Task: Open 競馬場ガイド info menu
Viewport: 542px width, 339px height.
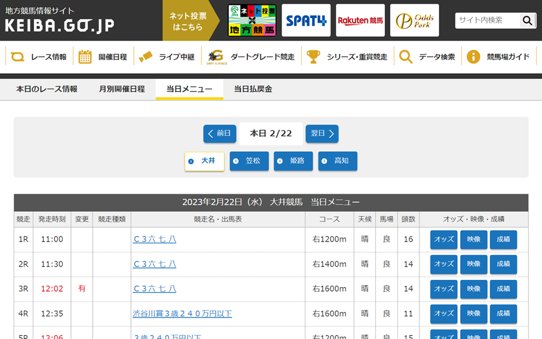Action: pos(499,57)
